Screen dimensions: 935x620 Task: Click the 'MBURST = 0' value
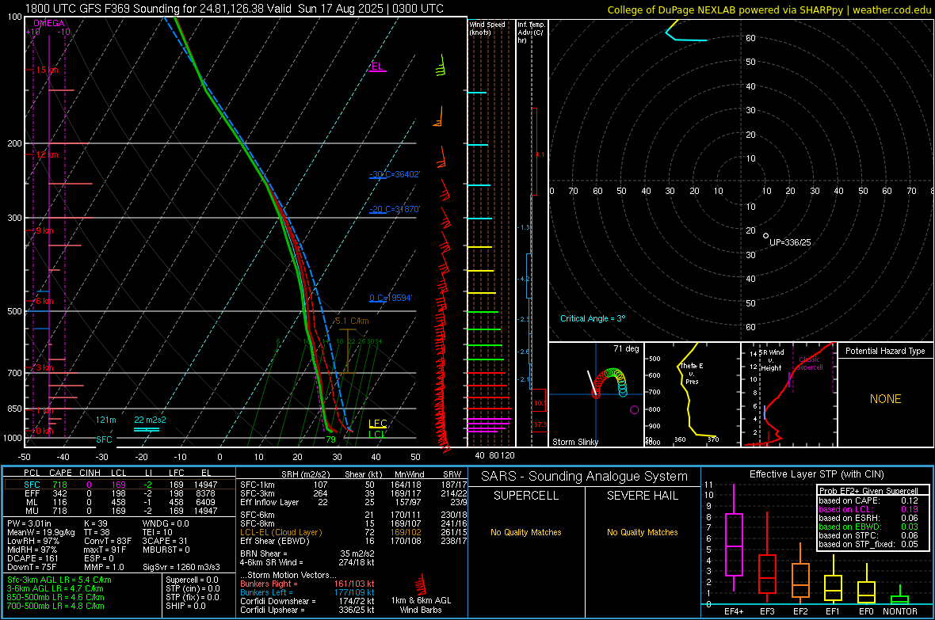[x=166, y=550]
